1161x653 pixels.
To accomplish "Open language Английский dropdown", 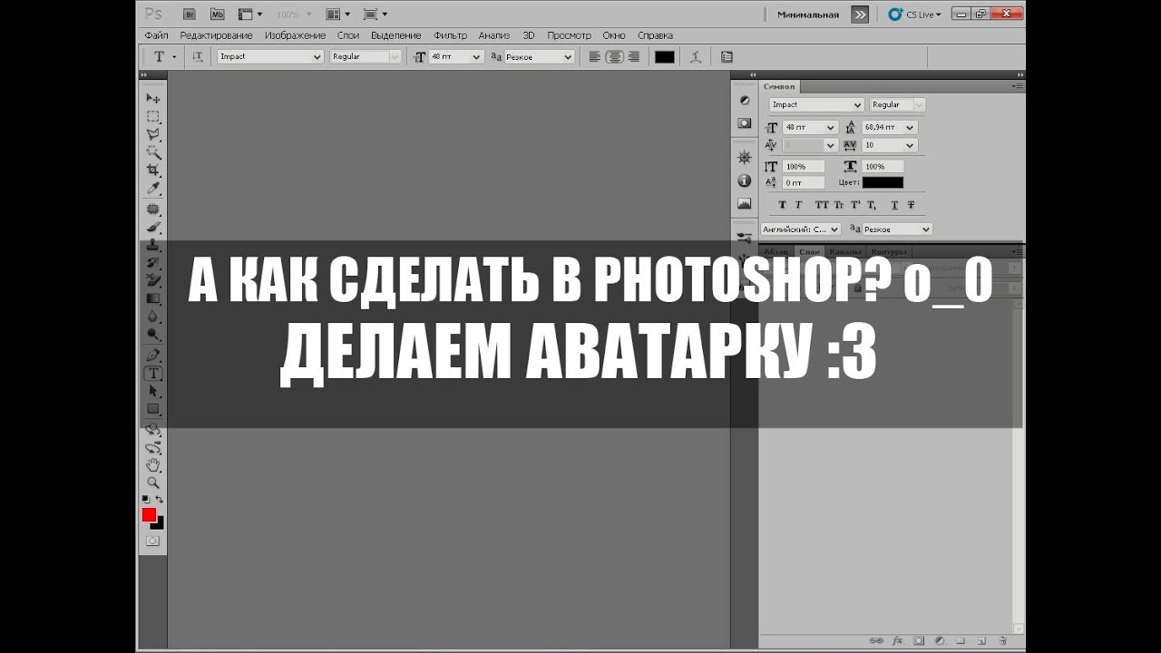I will click(834, 229).
